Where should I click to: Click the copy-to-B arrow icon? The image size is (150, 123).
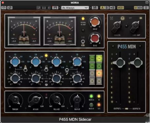click(x=112, y=8)
